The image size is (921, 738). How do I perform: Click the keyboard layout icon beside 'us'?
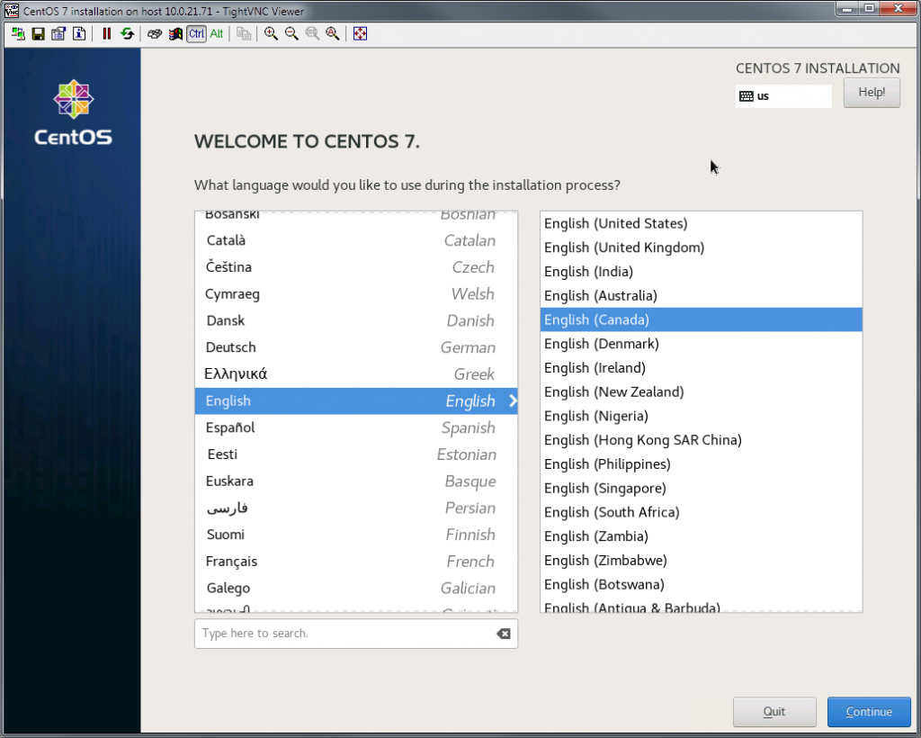click(746, 96)
